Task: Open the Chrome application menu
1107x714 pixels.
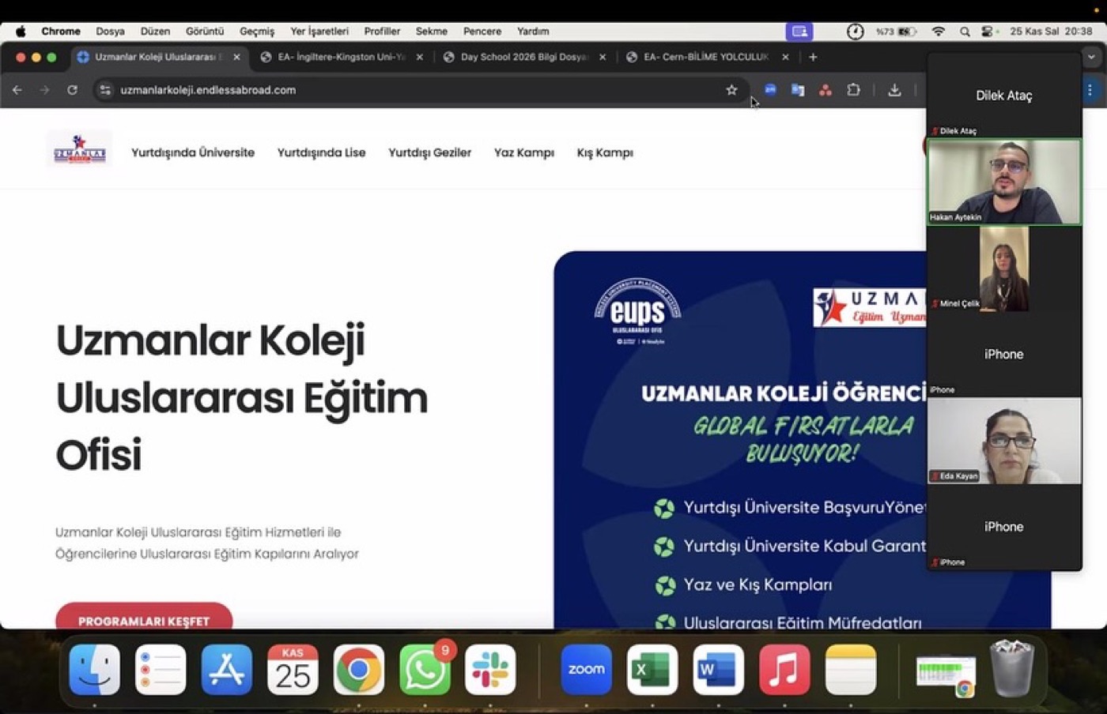Action: (x=61, y=32)
